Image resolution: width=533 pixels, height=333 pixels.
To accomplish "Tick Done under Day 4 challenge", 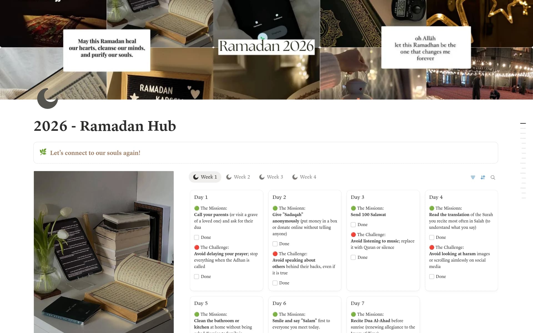I will click(431, 277).
